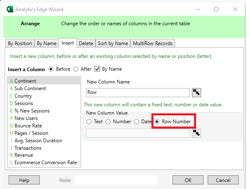Pick the Transactions column
Screen dimensions: 247x189
[x=44, y=148]
